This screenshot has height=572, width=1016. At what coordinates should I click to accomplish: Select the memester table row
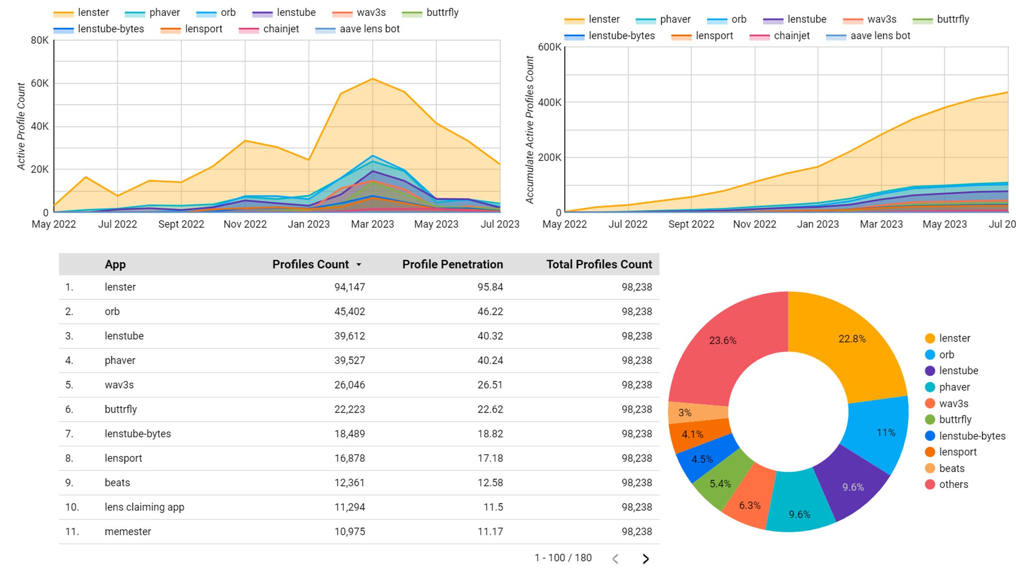128,532
